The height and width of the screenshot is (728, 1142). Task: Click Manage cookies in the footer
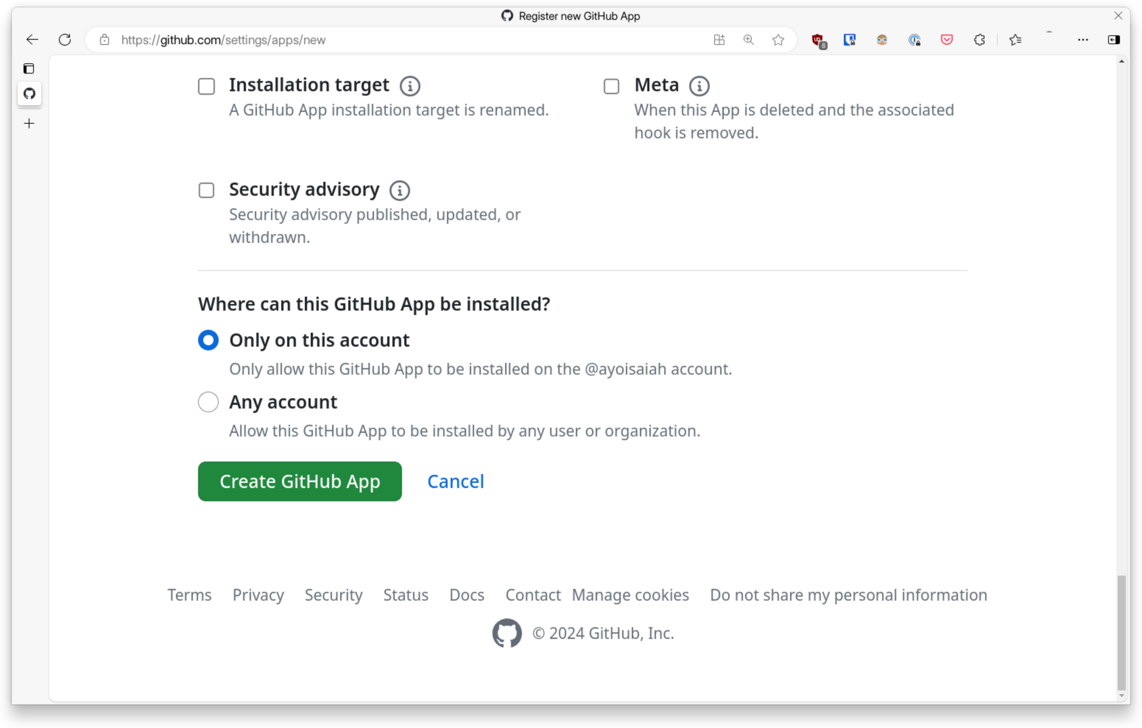coord(630,594)
